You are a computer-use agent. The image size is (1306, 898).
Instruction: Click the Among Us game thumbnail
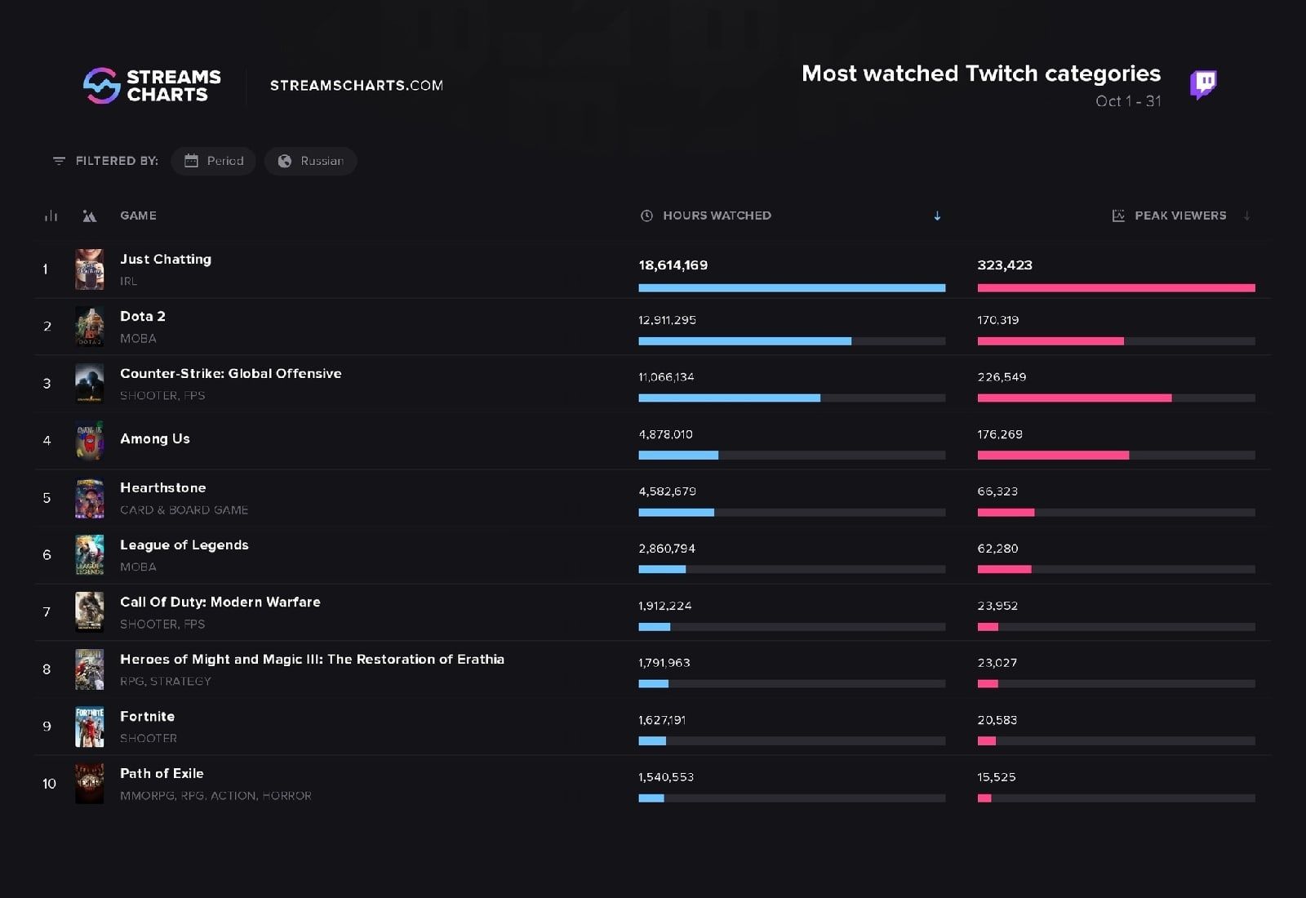[x=89, y=441]
